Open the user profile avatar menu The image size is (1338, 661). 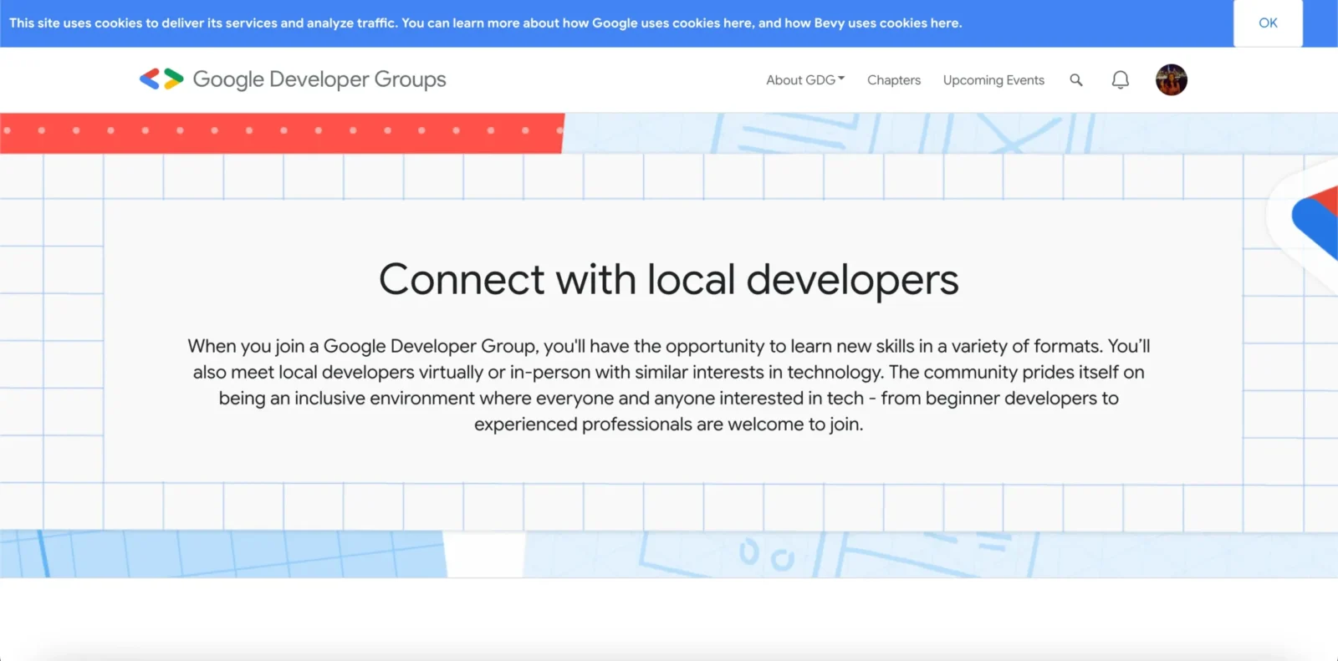pos(1172,80)
